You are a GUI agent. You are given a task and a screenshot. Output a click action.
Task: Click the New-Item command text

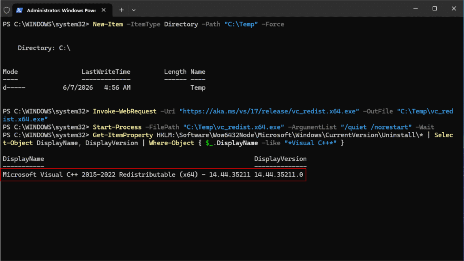pyautogui.click(x=108, y=24)
